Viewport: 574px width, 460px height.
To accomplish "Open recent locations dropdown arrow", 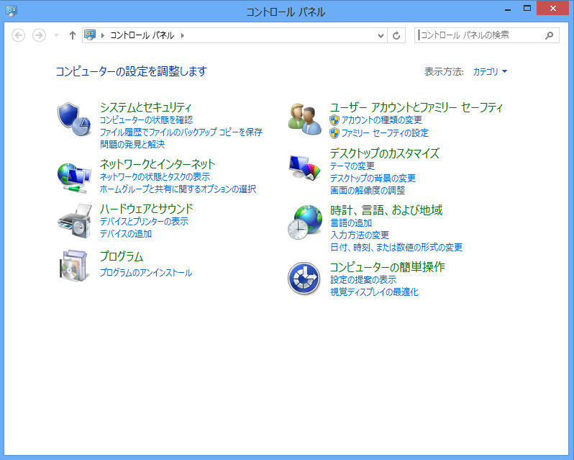I will (x=56, y=35).
